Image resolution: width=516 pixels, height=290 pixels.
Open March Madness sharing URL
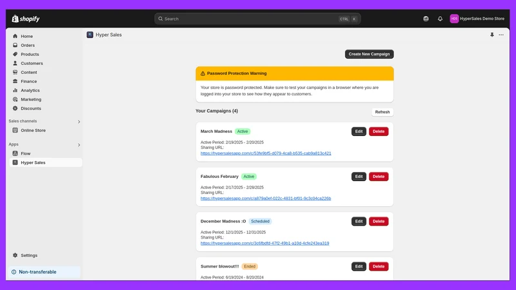point(266,153)
